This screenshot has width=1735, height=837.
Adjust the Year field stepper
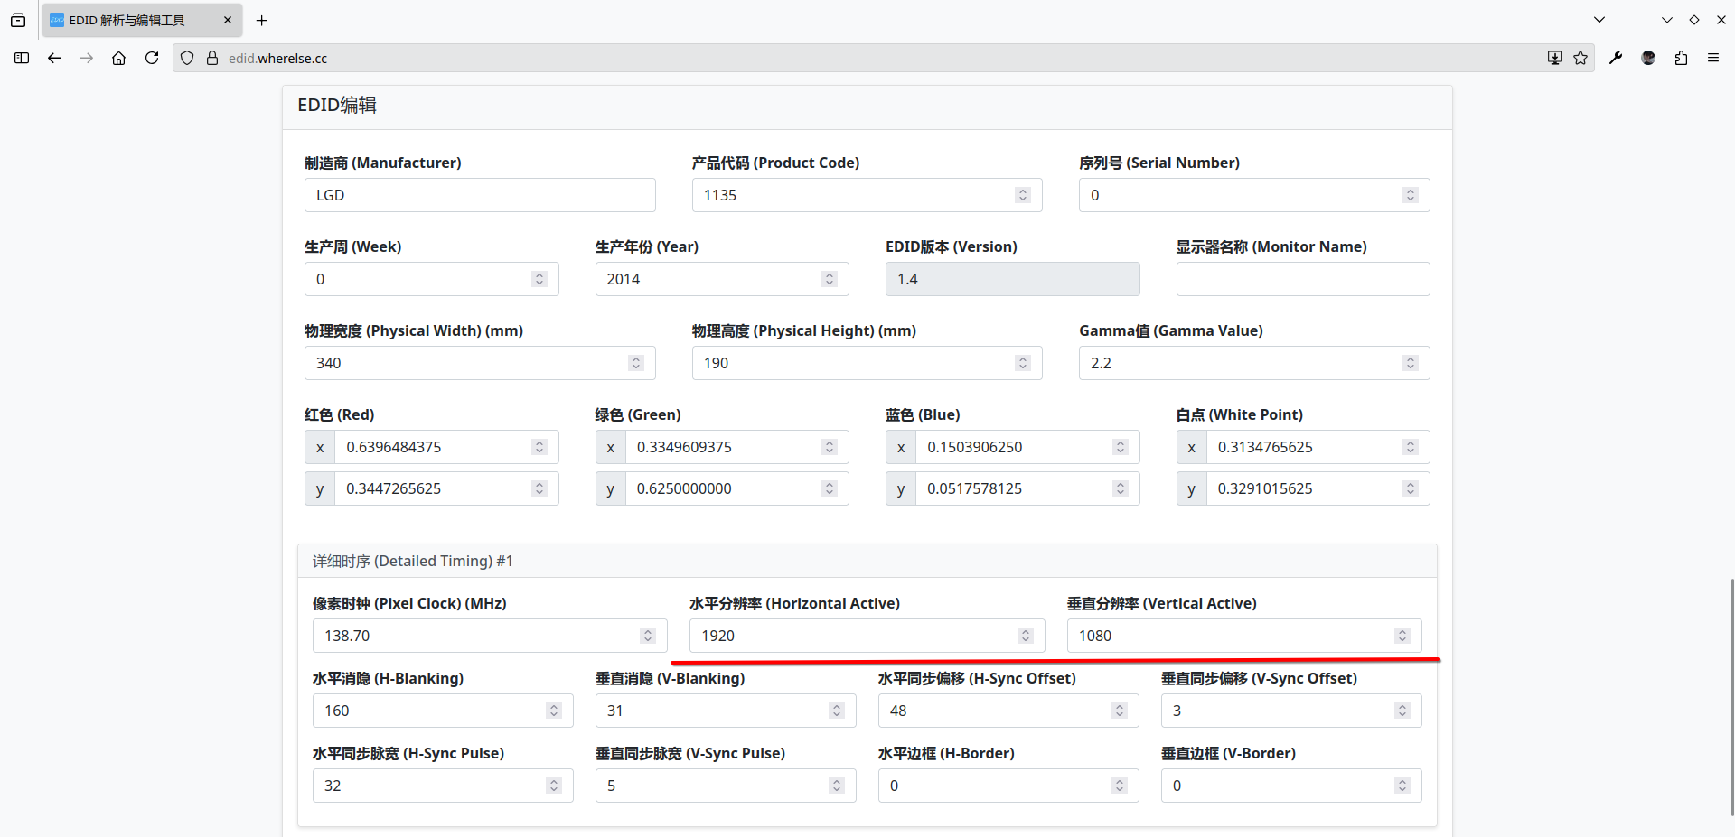pos(830,279)
